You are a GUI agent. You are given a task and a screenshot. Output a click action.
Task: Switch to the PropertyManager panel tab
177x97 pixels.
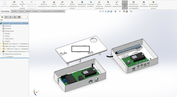click(6, 17)
